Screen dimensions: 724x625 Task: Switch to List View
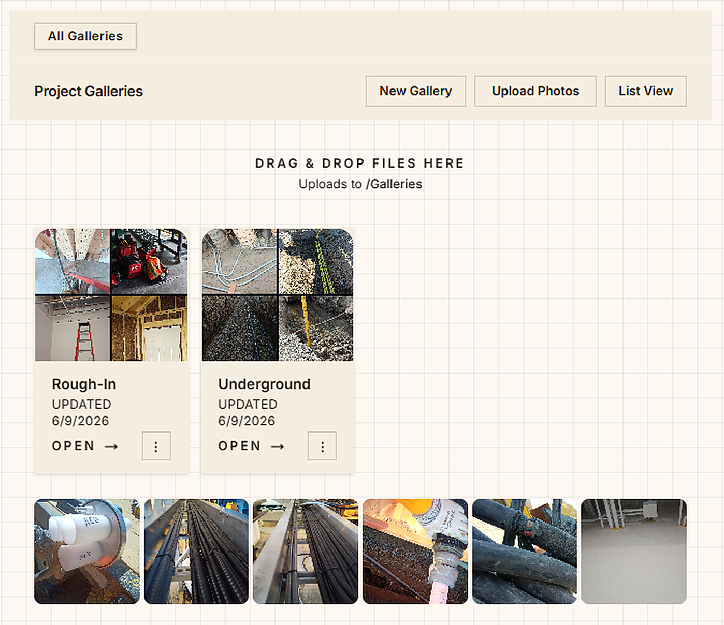646,91
